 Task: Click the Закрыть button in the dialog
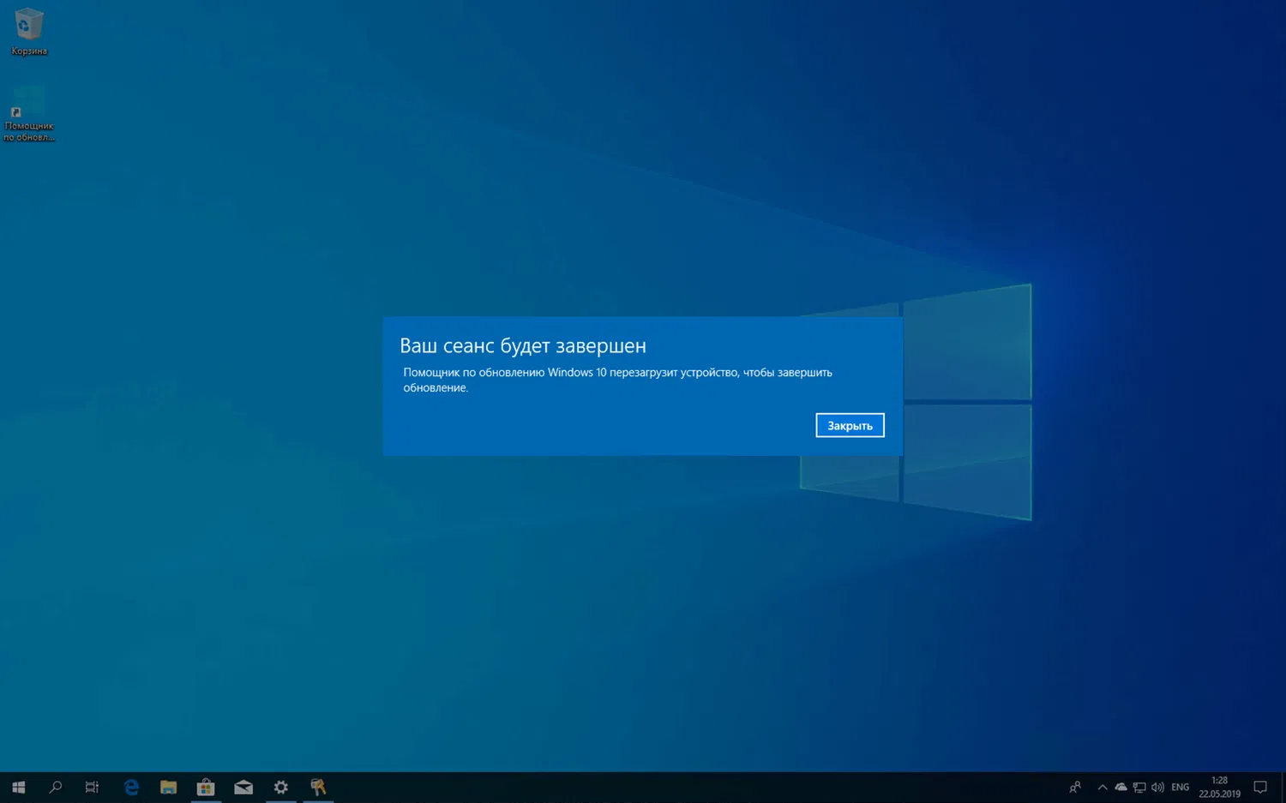coord(850,425)
